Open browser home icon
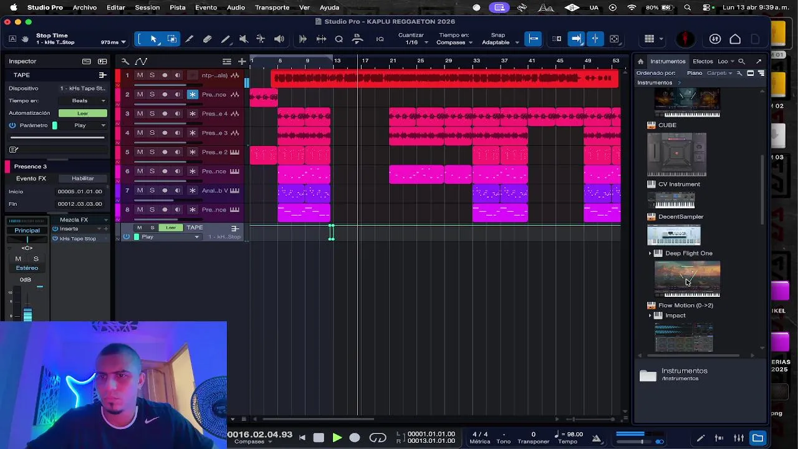The height and width of the screenshot is (449, 798). click(x=640, y=61)
